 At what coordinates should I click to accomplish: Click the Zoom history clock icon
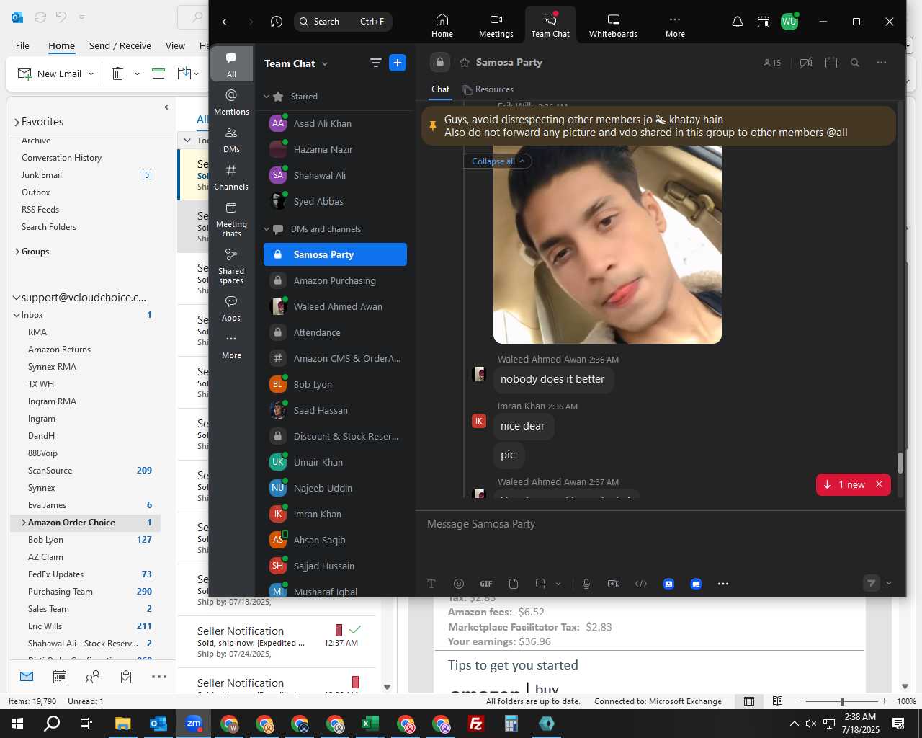click(x=277, y=22)
